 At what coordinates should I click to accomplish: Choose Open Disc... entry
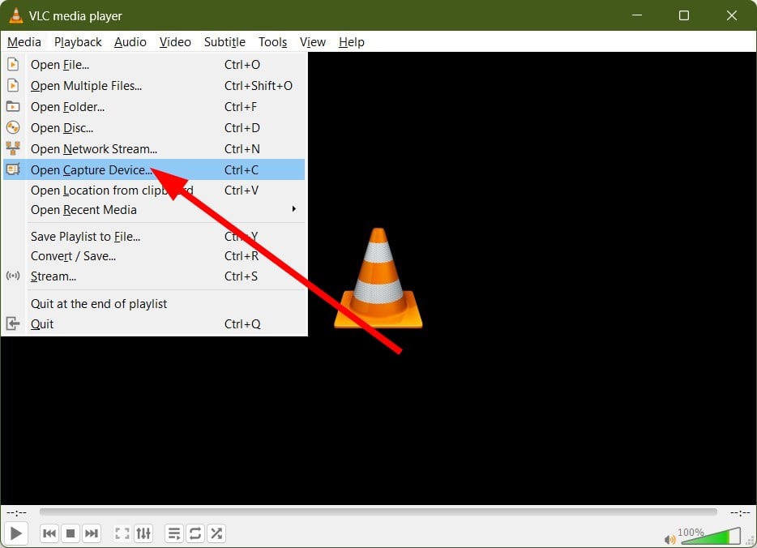[154, 127]
